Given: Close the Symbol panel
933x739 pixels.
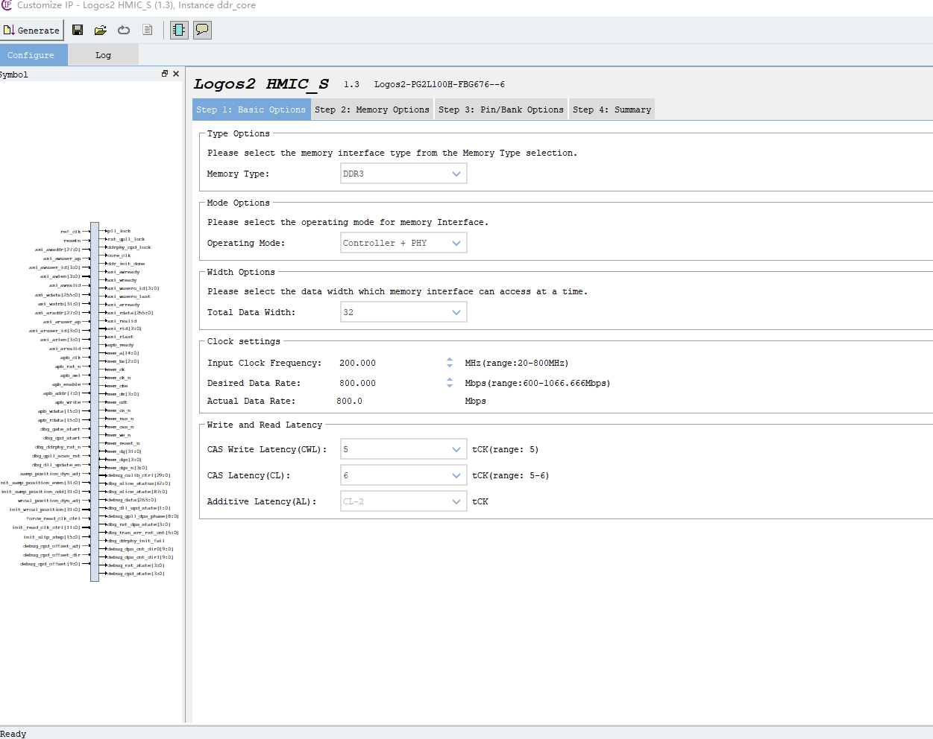Looking at the screenshot, I should click(176, 74).
